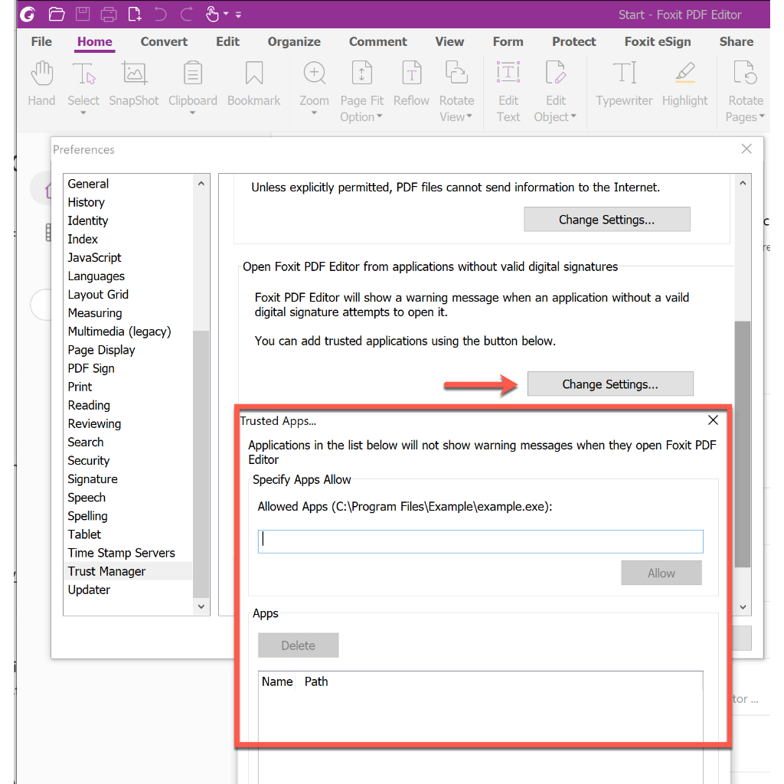Click the Edit Text tool

click(508, 91)
